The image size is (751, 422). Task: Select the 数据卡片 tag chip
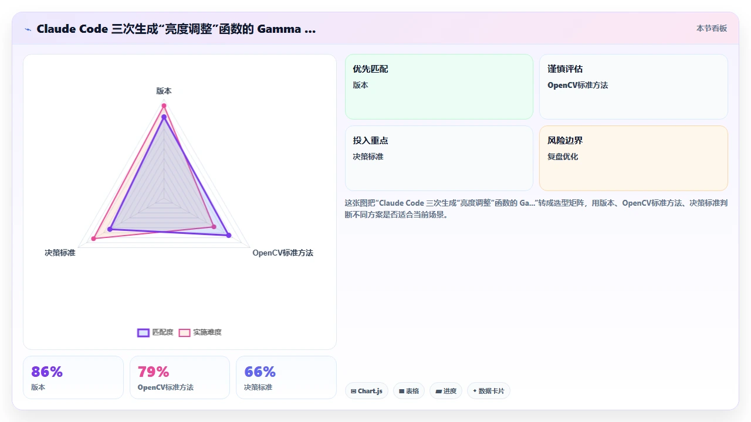489,391
